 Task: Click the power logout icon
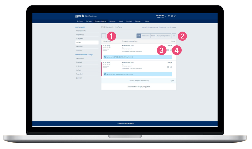tap(175, 16)
